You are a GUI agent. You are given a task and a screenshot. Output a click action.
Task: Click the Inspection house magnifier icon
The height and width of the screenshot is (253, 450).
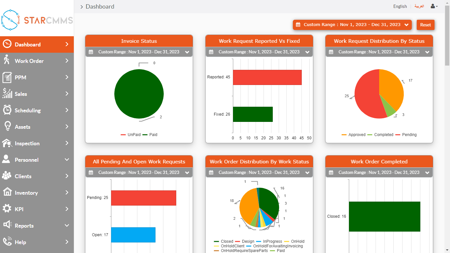(7, 143)
